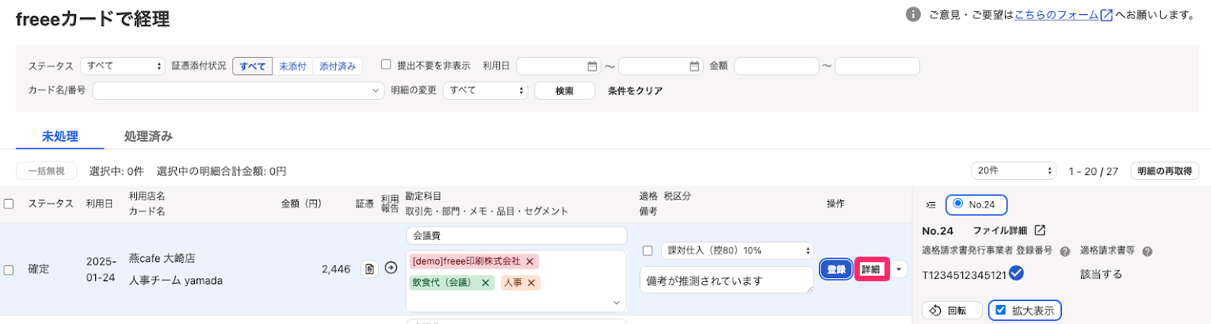Click help icon next to 適格請求書等

[1147, 251]
